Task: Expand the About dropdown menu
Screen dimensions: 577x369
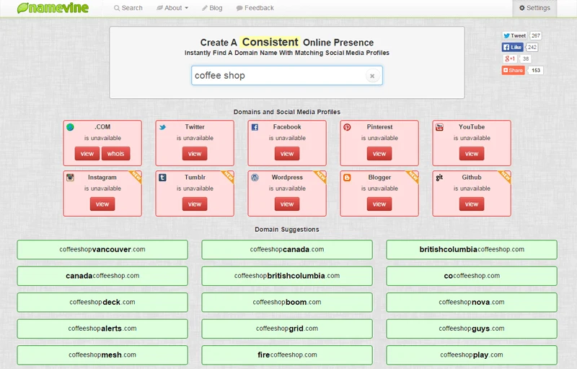Action: tap(172, 8)
